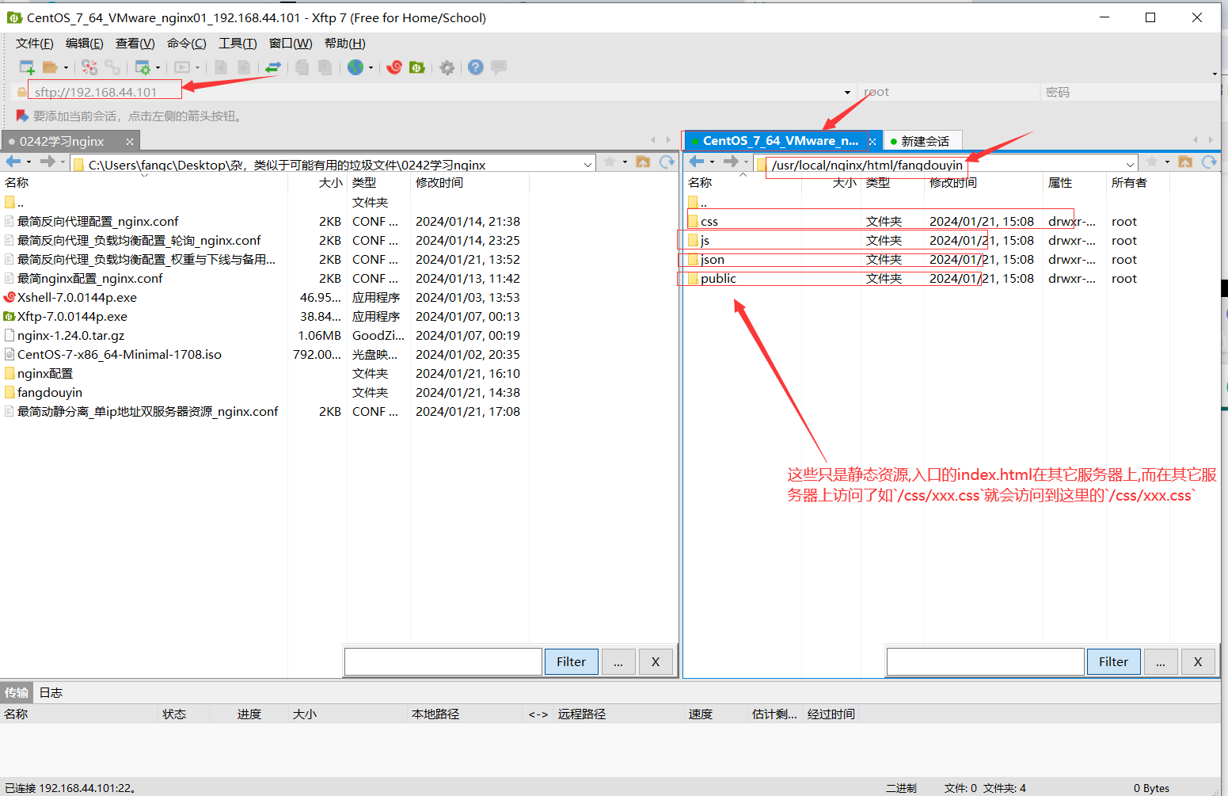Close the 0242学习nginx local tab
Screen dimensions: 1228x796
pyautogui.click(x=130, y=141)
